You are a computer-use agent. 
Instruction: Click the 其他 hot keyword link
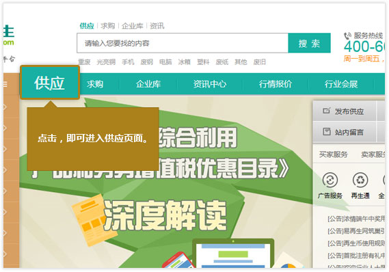(x=241, y=62)
